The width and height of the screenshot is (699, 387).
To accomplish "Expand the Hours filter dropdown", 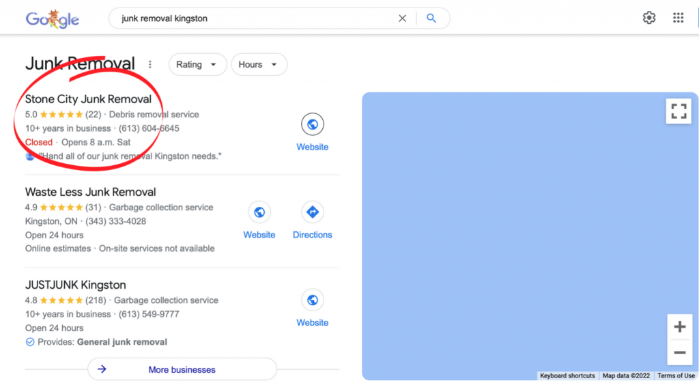I will pyautogui.click(x=259, y=65).
